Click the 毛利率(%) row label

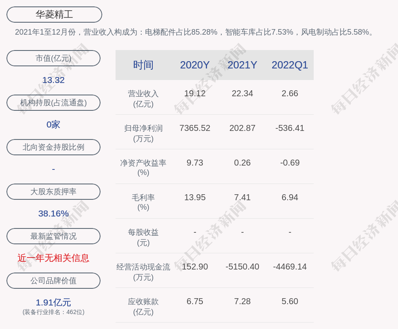(x=143, y=202)
